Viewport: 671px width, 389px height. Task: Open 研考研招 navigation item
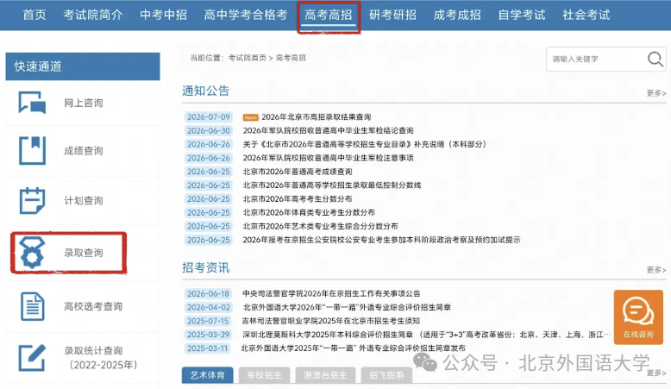(x=392, y=15)
